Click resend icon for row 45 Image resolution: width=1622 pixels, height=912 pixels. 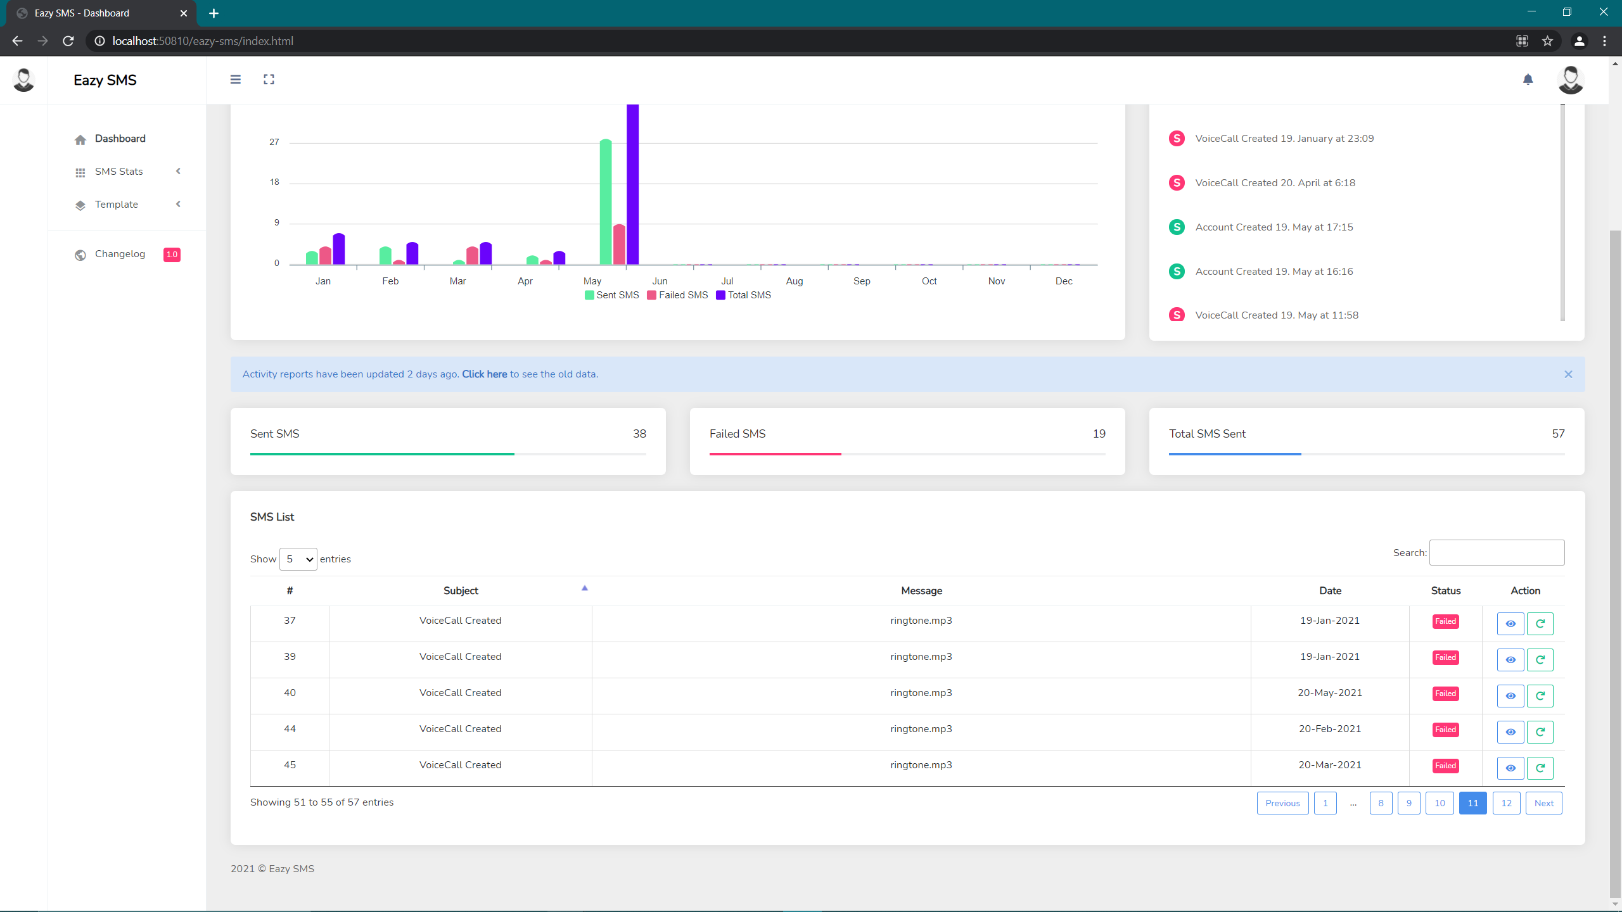click(1540, 768)
